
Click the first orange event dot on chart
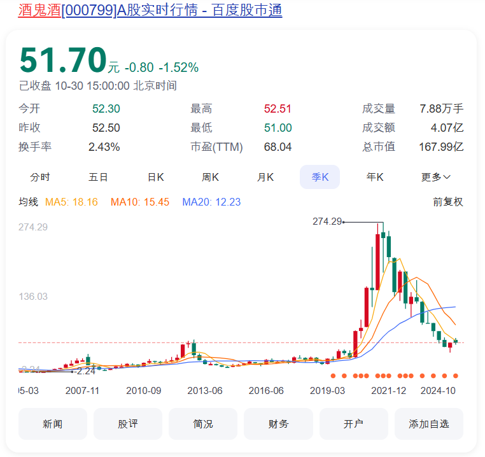click(x=333, y=376)
